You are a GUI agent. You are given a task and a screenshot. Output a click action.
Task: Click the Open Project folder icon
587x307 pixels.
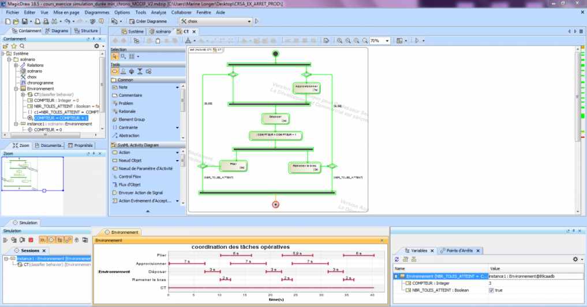tap(16, 21)
